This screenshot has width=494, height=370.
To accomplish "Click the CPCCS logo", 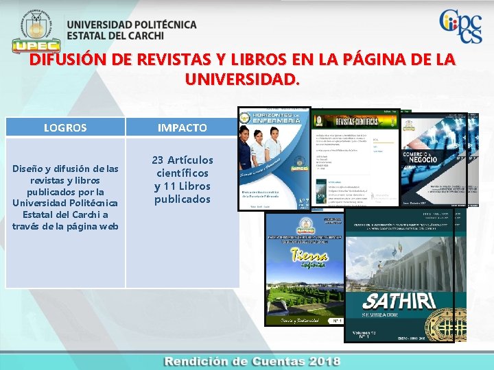I will (x=460, y=26).
